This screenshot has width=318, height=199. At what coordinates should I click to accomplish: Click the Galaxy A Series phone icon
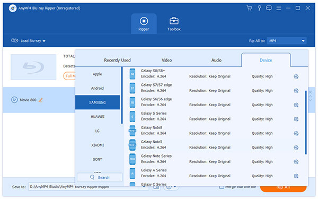tap(132, 174)
